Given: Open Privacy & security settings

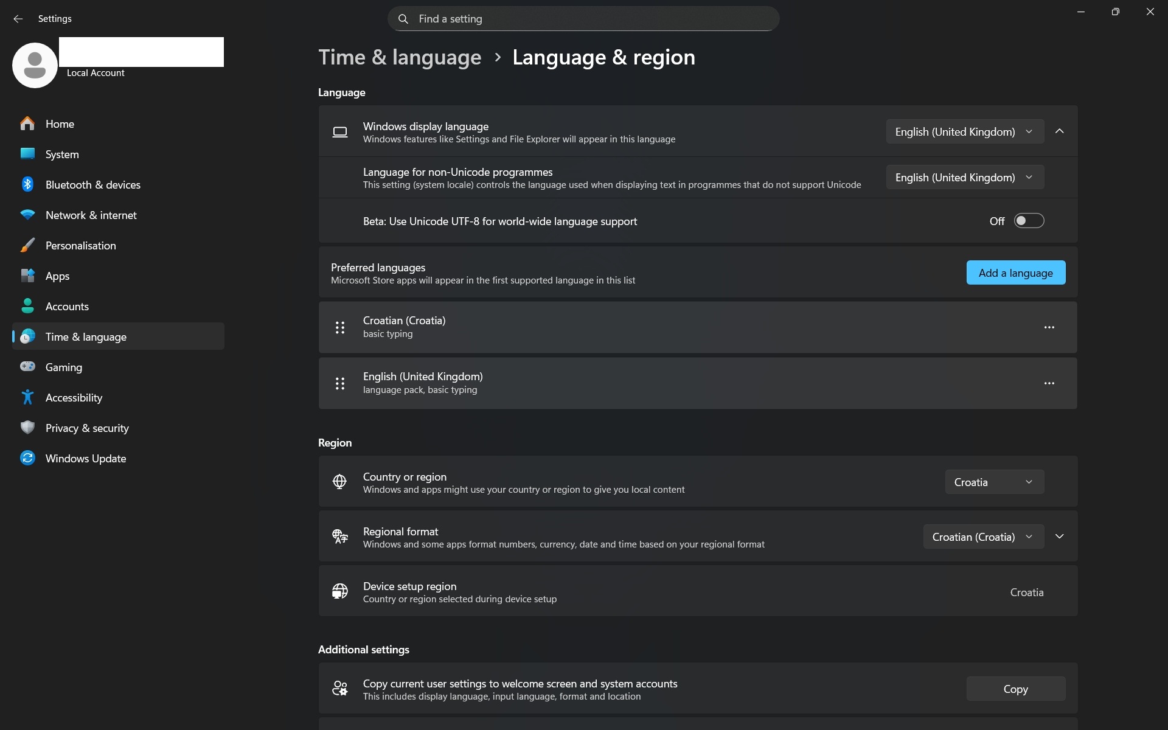Looking at the screenshot, I should (87, 428).
